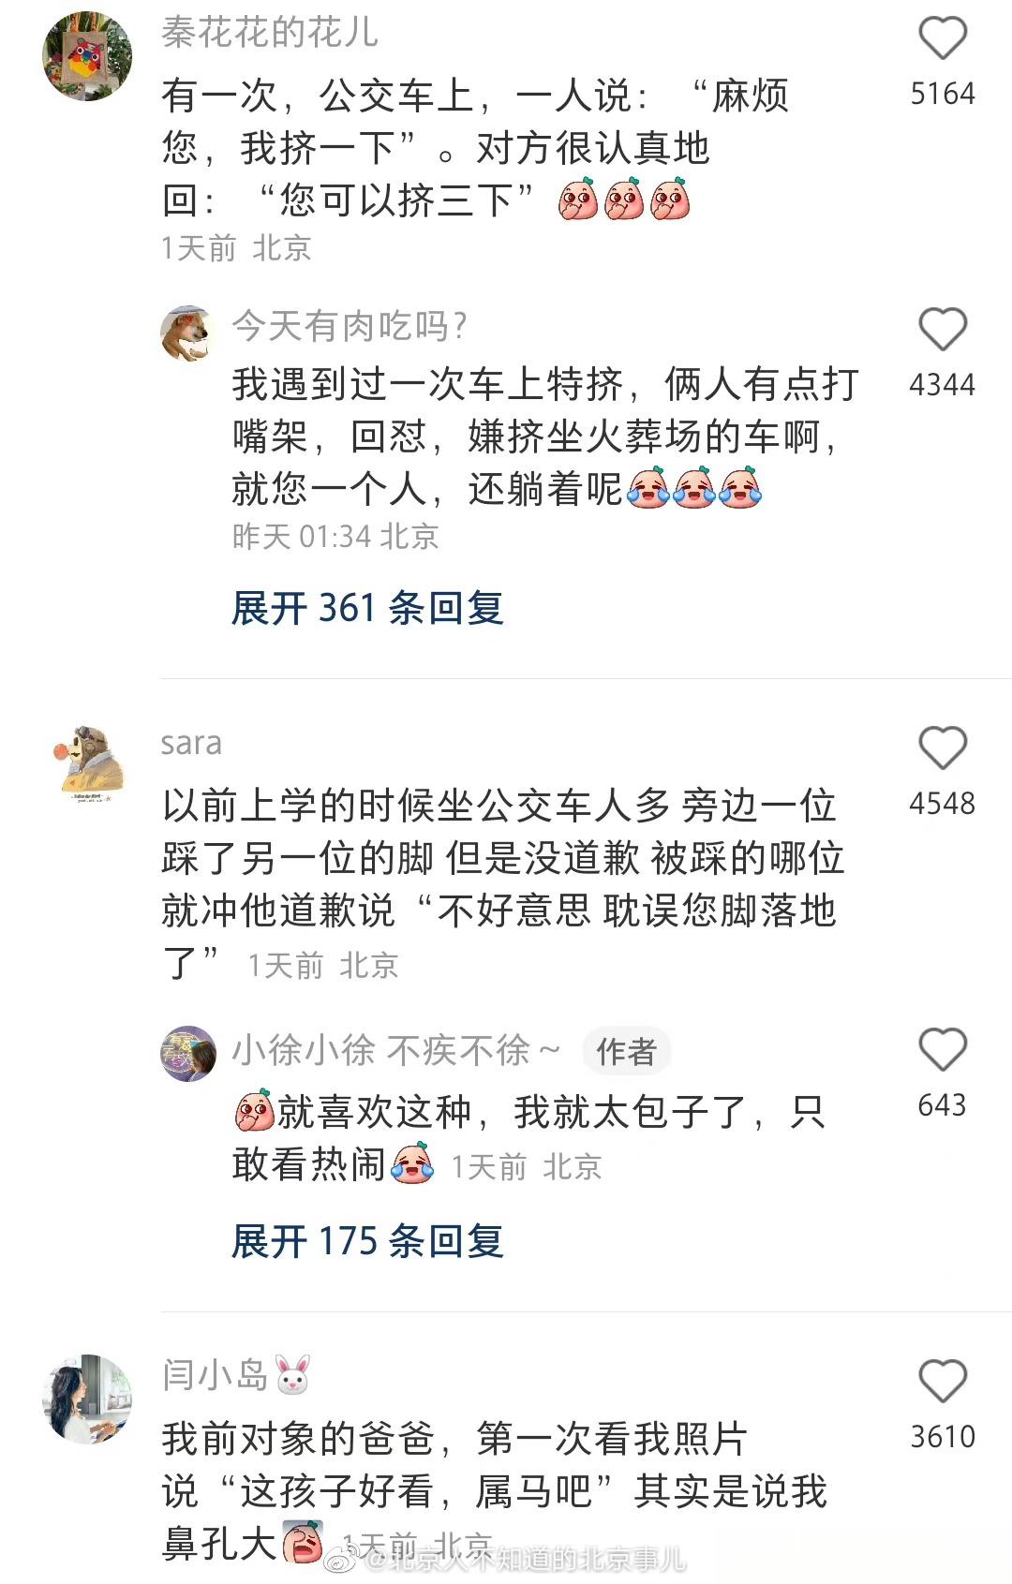Open 闫小岛's profile avatar
Viewport: 1012px width, 1584px height.
pyautogui.click(x=87, y=1399)
